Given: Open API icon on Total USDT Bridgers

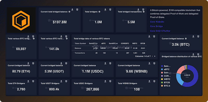Looking at the screenshot, I should coord(66,81).
